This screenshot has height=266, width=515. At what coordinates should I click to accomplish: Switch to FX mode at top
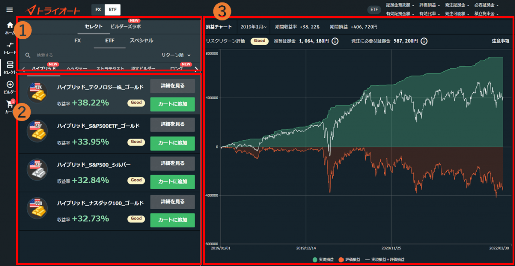[98, 10]
